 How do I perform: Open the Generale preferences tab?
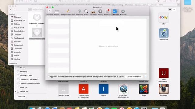50,12
